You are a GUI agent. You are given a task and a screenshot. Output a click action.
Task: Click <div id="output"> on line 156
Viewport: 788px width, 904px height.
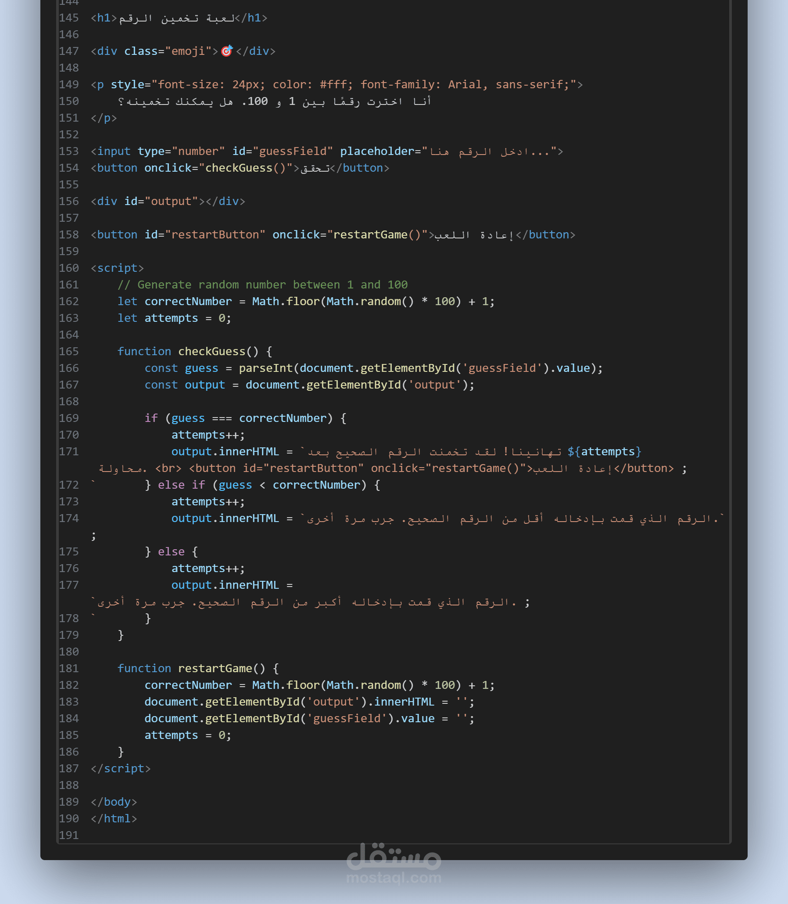click(x=148, y=202)
